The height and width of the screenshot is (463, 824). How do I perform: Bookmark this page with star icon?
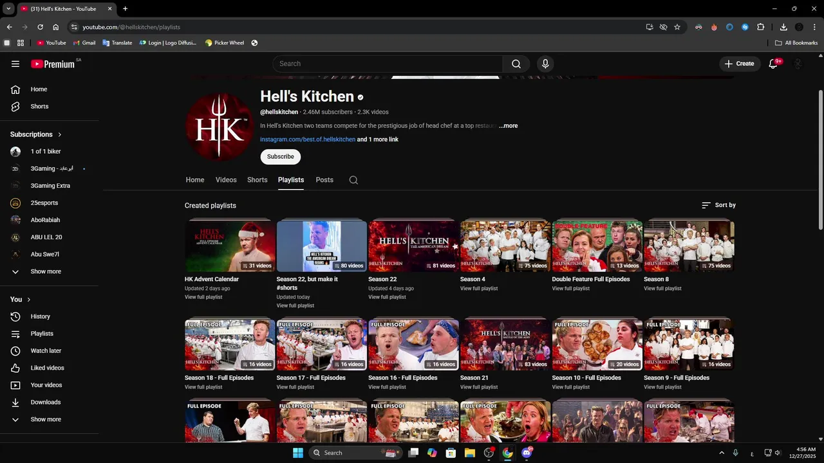coord(677,27)
